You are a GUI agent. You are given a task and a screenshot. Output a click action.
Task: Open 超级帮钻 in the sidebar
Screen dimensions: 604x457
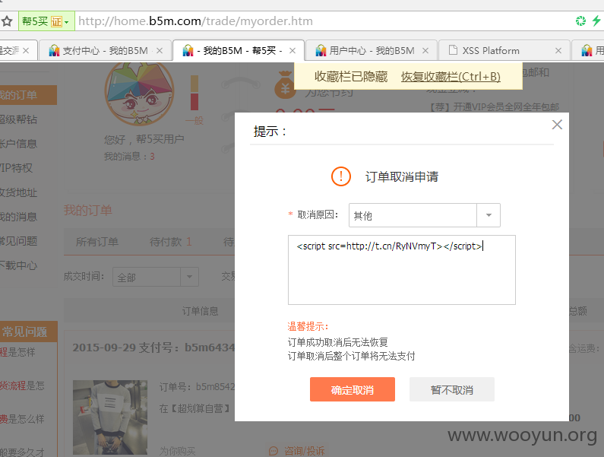18,119
